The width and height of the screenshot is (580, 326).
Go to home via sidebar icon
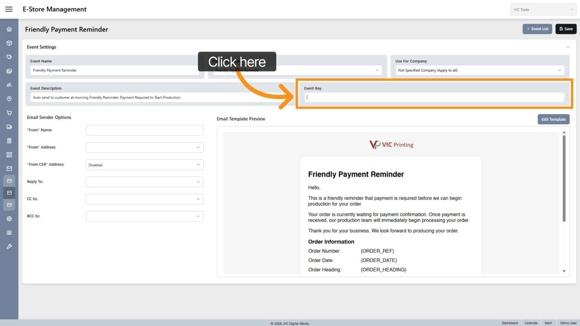click(9, 29)
